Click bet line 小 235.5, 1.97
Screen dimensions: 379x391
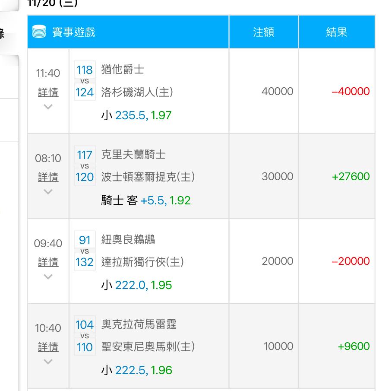136,115
